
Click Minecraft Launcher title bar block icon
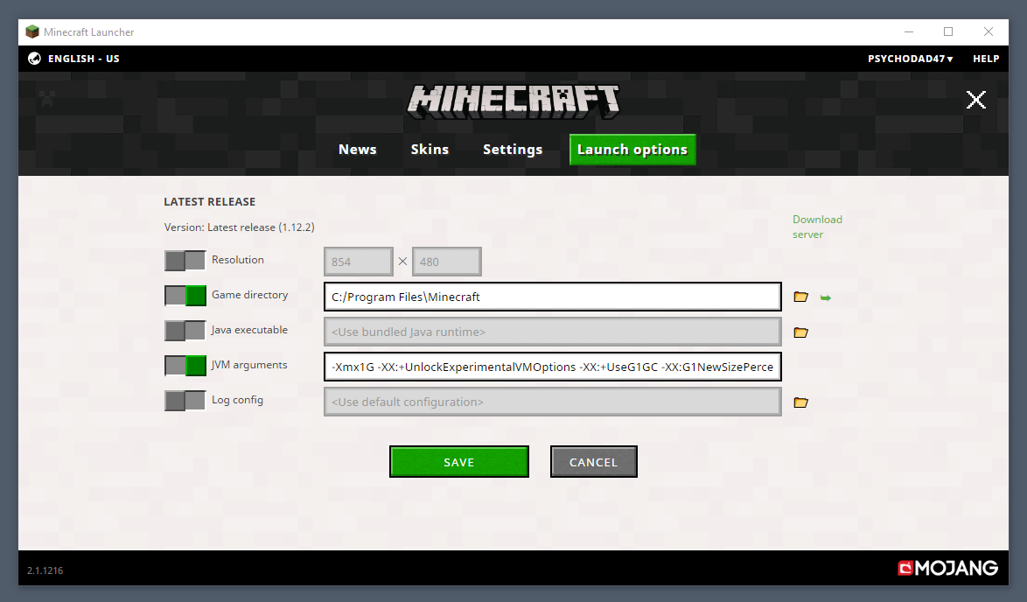32,31
